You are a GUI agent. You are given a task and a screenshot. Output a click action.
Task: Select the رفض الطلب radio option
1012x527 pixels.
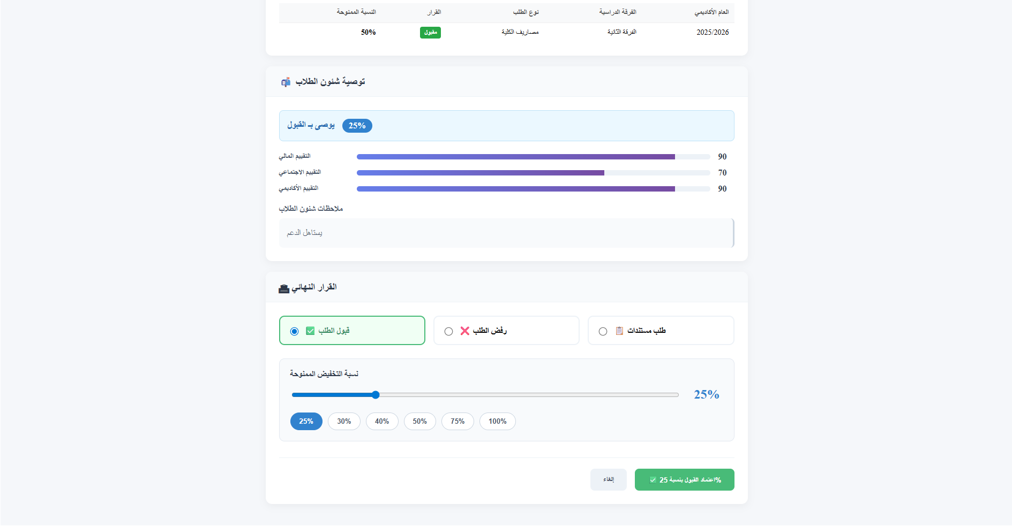coord(448,331)
